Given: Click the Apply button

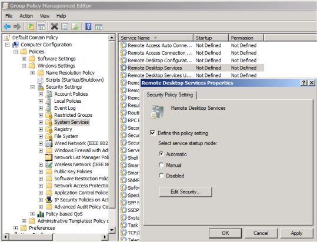Looking at the screenshot, I should tap(296, 233).
